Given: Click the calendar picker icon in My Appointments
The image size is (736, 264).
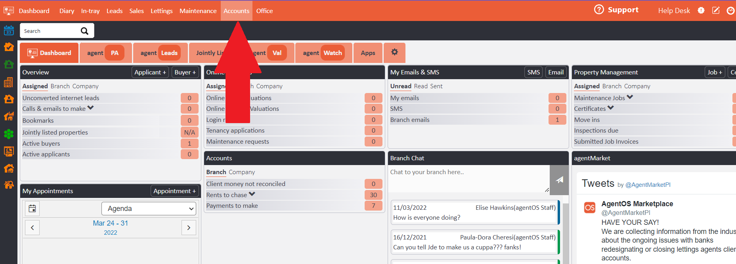Looking at the screenshot, I should [x=32, y=209].
